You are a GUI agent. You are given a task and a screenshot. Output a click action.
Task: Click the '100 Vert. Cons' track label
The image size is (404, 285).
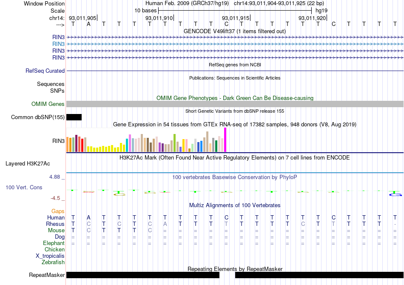point(24,187)
